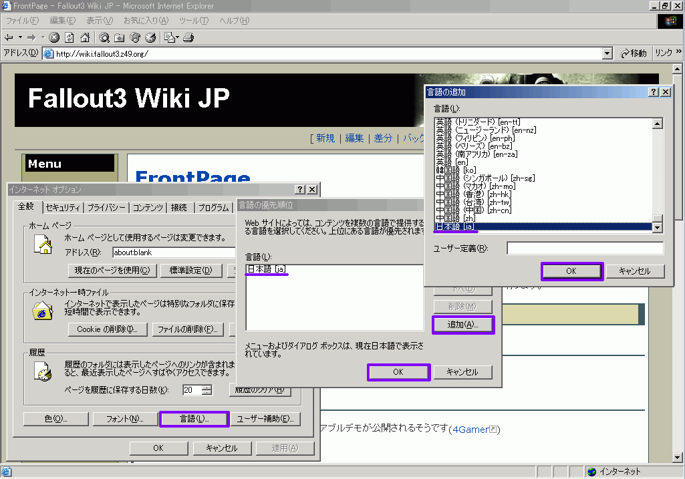
Task: Switch to the セキュリティ tab
Action: click(x=64, y=208)
